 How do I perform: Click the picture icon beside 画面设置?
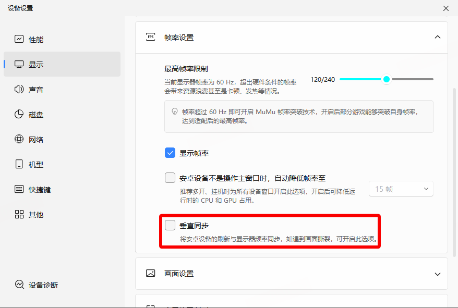[150, 273]
